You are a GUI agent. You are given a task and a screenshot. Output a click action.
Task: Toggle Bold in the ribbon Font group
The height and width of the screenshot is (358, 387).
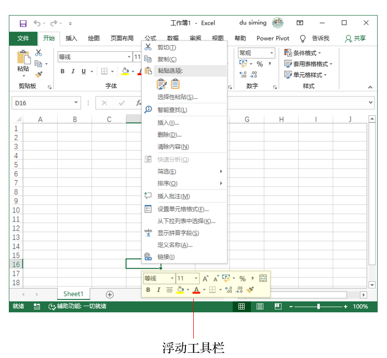(x=62, y=71)
